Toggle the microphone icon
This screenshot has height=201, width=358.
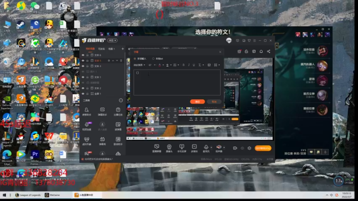tap(206, 147)
